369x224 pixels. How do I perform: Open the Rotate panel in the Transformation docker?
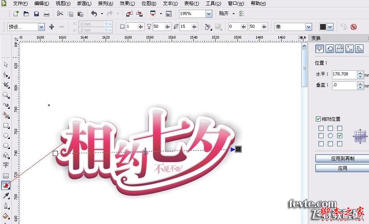(330, 49)
